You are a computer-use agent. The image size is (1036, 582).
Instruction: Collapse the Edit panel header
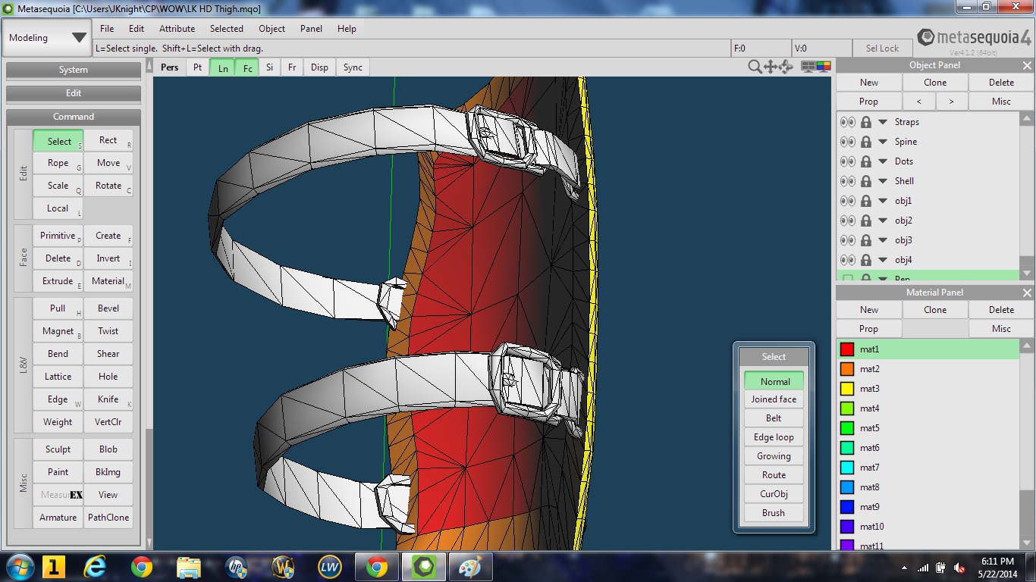pyautogui.click(x=74, y=93)
